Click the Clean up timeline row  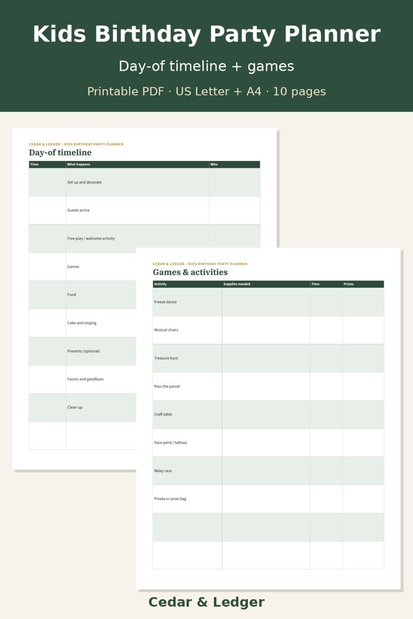click(82, 407)
